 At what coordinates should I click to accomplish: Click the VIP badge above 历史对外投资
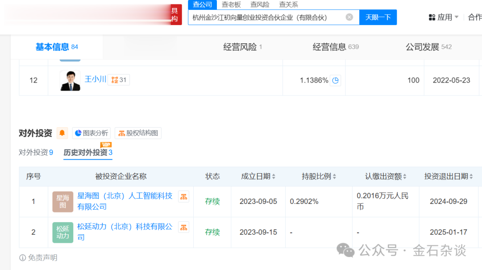coord(106,145)
